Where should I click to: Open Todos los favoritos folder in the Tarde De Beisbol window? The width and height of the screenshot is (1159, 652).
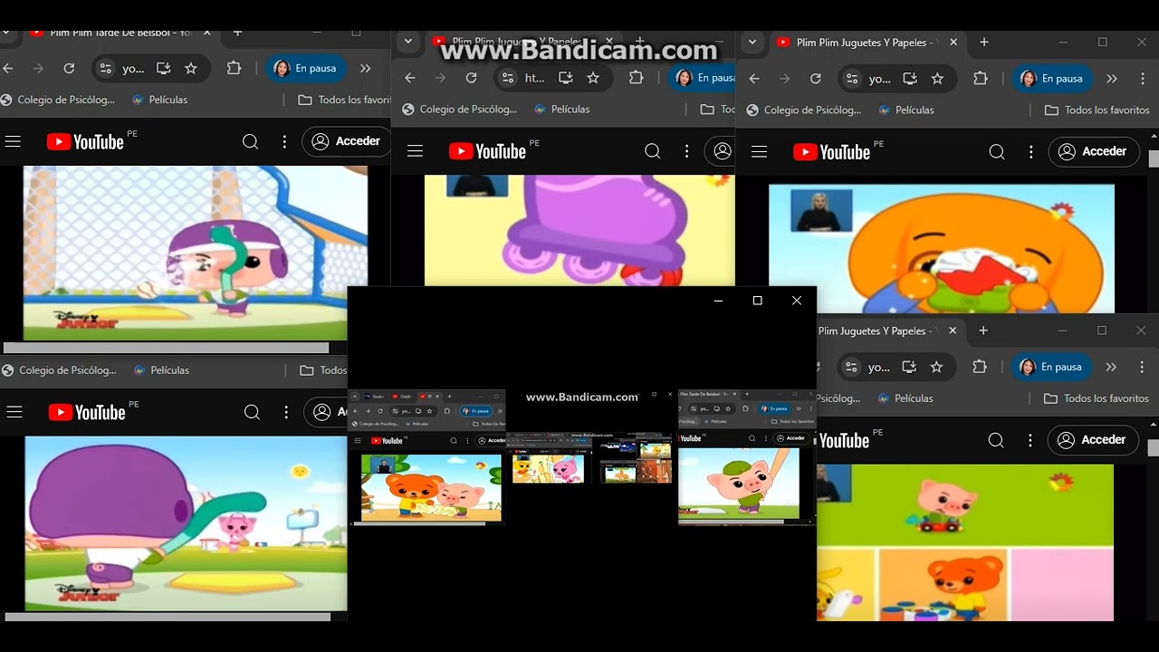tap(344, 100)
